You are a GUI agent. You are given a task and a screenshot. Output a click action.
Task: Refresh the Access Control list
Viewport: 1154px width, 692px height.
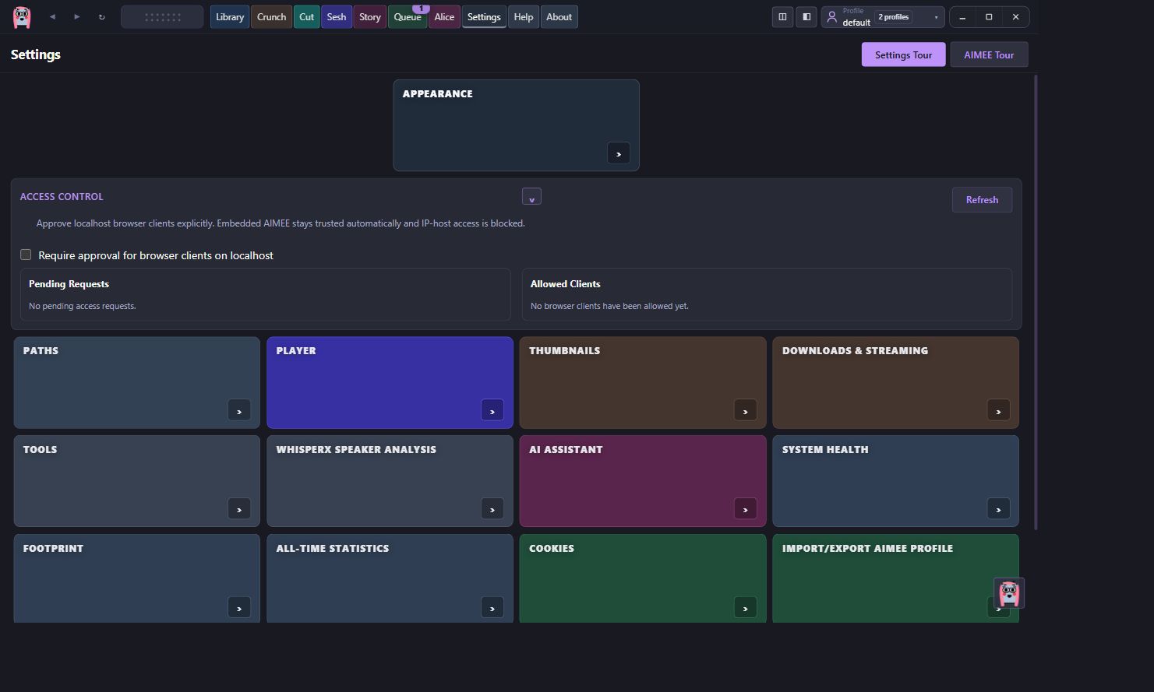pyautogui.click(x=982, y=199)
